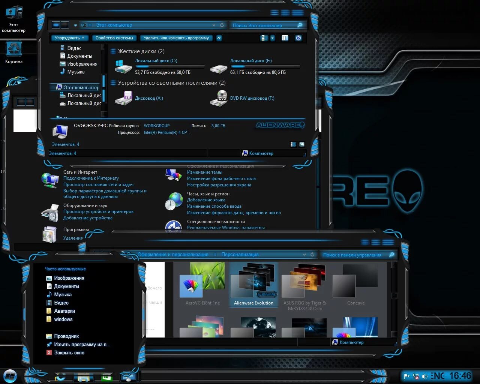Viewport: 480px width, 384px height.
Task: Open the view options dropdown arrow in Explorer toolbar
Action: point(273,38)
